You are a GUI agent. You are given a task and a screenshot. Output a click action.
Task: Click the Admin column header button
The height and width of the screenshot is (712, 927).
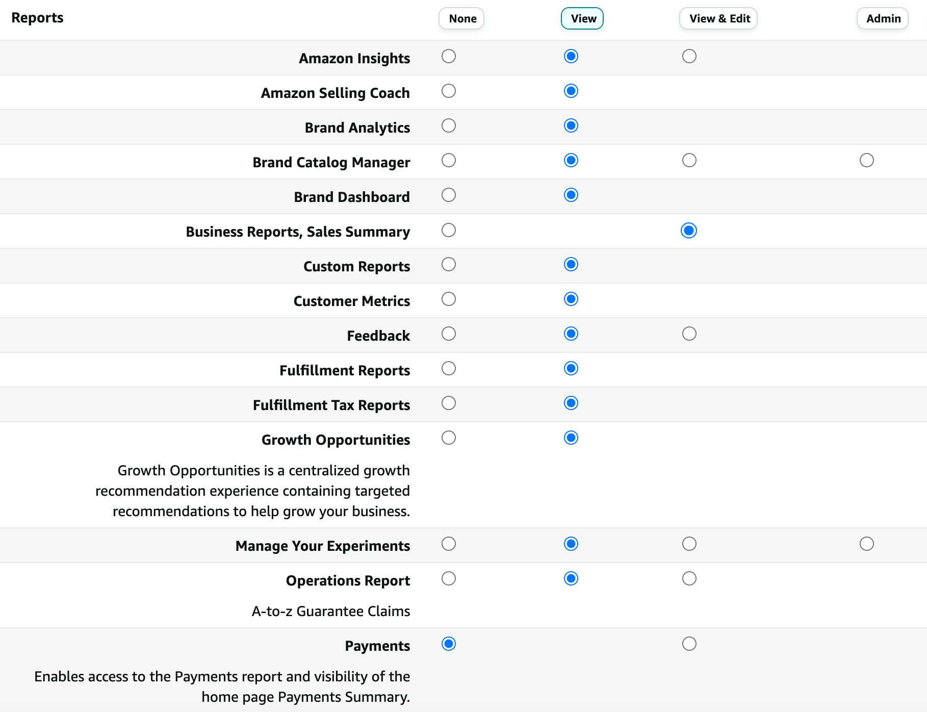point(882,18)
